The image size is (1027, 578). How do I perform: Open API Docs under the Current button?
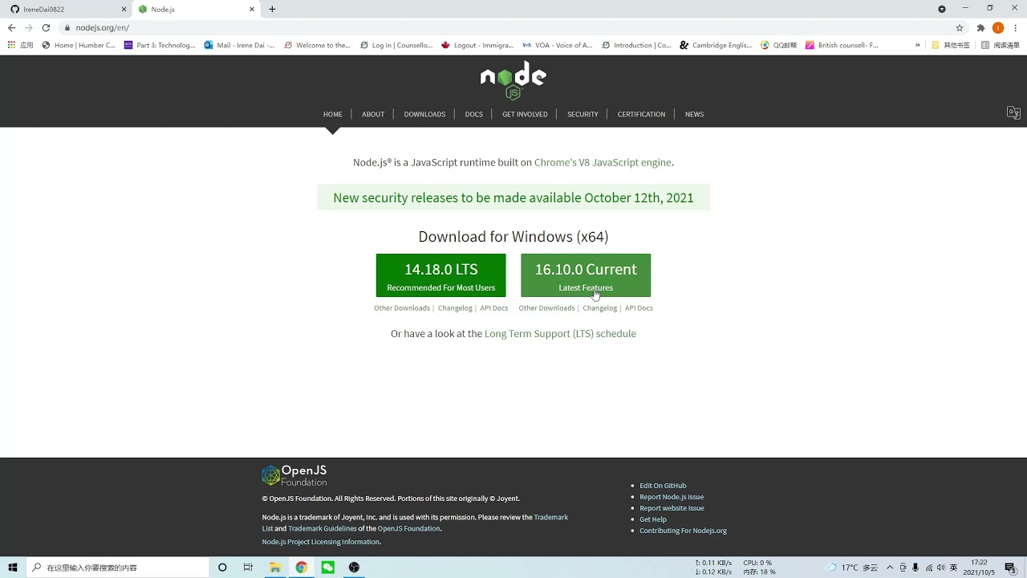[x=639, y=308]
